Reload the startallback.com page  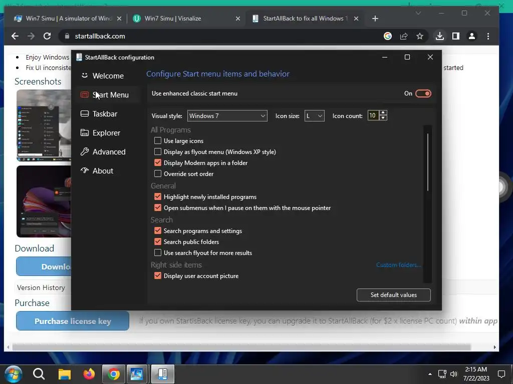point(47,36)
